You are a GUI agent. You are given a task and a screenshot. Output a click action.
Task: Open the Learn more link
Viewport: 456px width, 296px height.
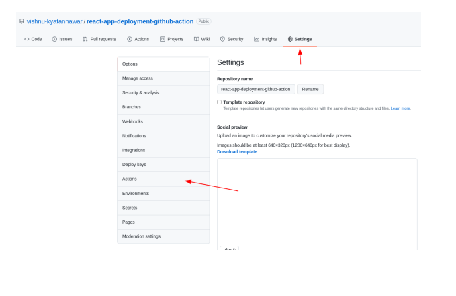(400, 108)
